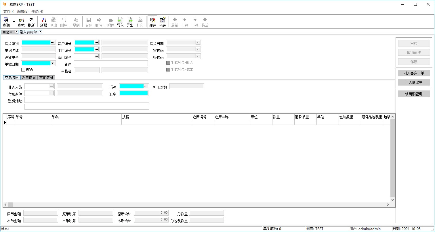Click the 导出 (Export) toolbar icon

pyautogui.click(x=130, y=22)
